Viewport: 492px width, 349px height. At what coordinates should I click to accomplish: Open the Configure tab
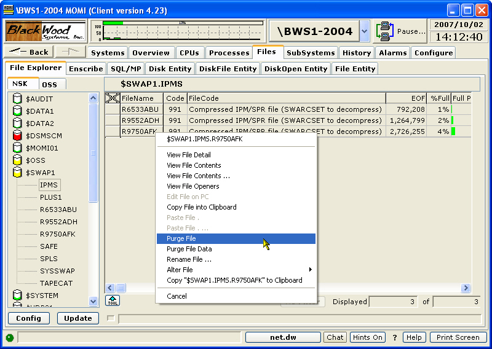434,53
